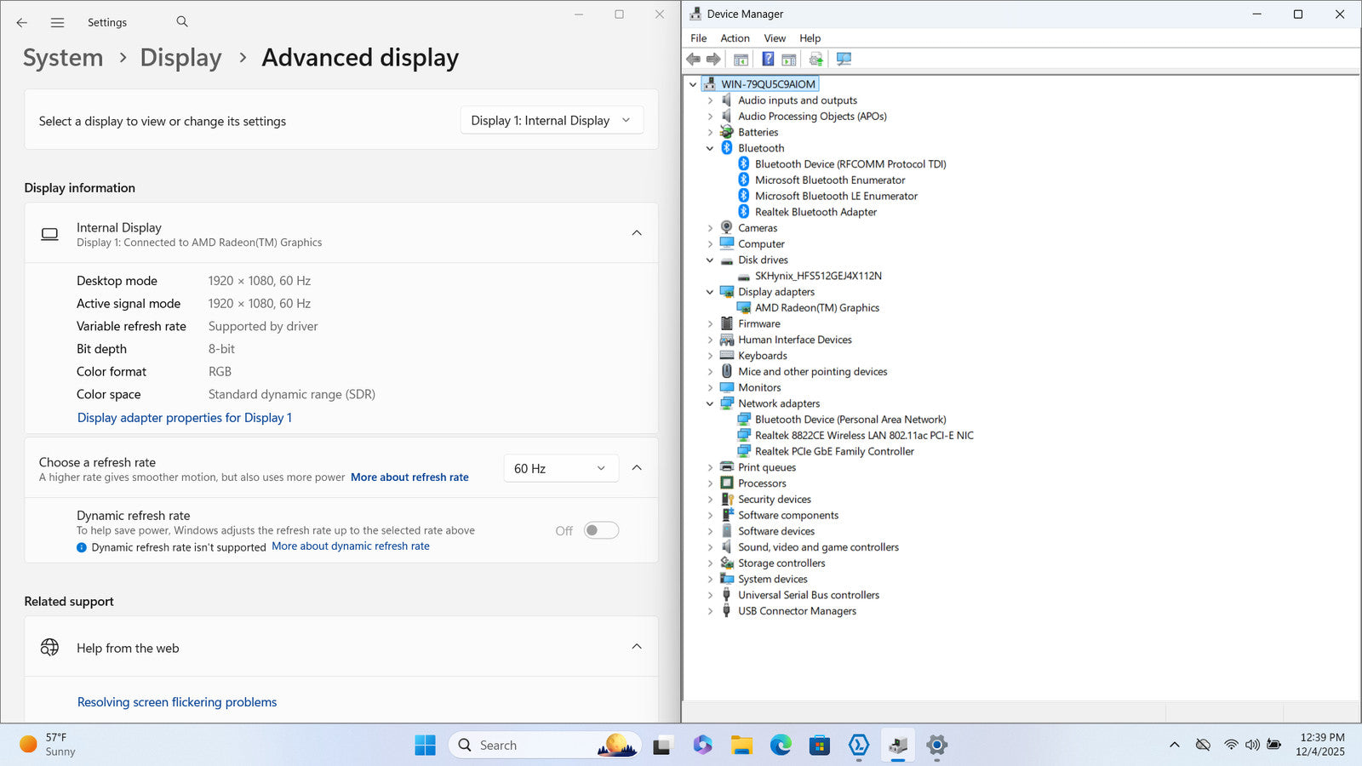Image resolution: width=1362 pixels, height=766 pixels.
Task: Click the blue Help toolbar icon
Action: click(x=768, y=60)
